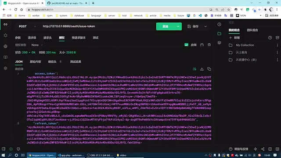The height and width of the screenshot is (158, 281).
Task: Select the authorization tab
Action: pyautogui.click(x=61, y=38)
